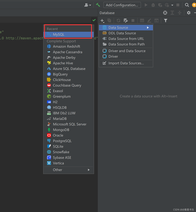
Task: Open data source properties wrench icon
Action: tap(125, 20)
